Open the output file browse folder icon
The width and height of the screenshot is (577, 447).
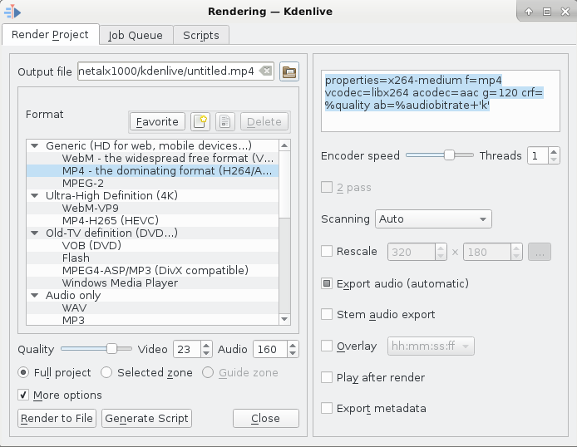click(x=288, y=71)
